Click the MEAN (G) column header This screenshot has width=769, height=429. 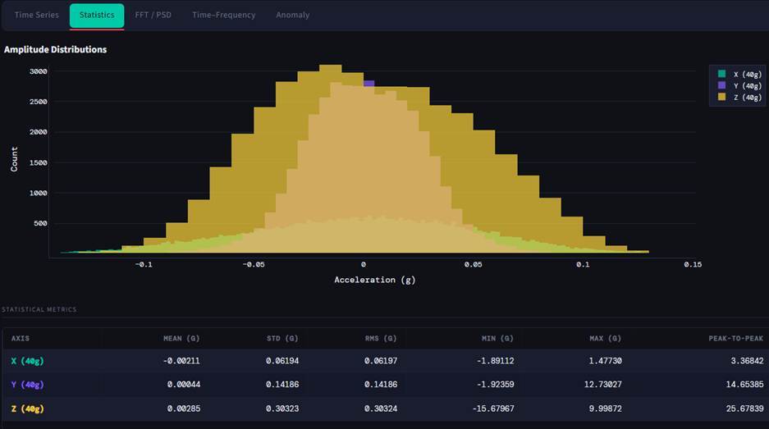[x=181, y=338]
